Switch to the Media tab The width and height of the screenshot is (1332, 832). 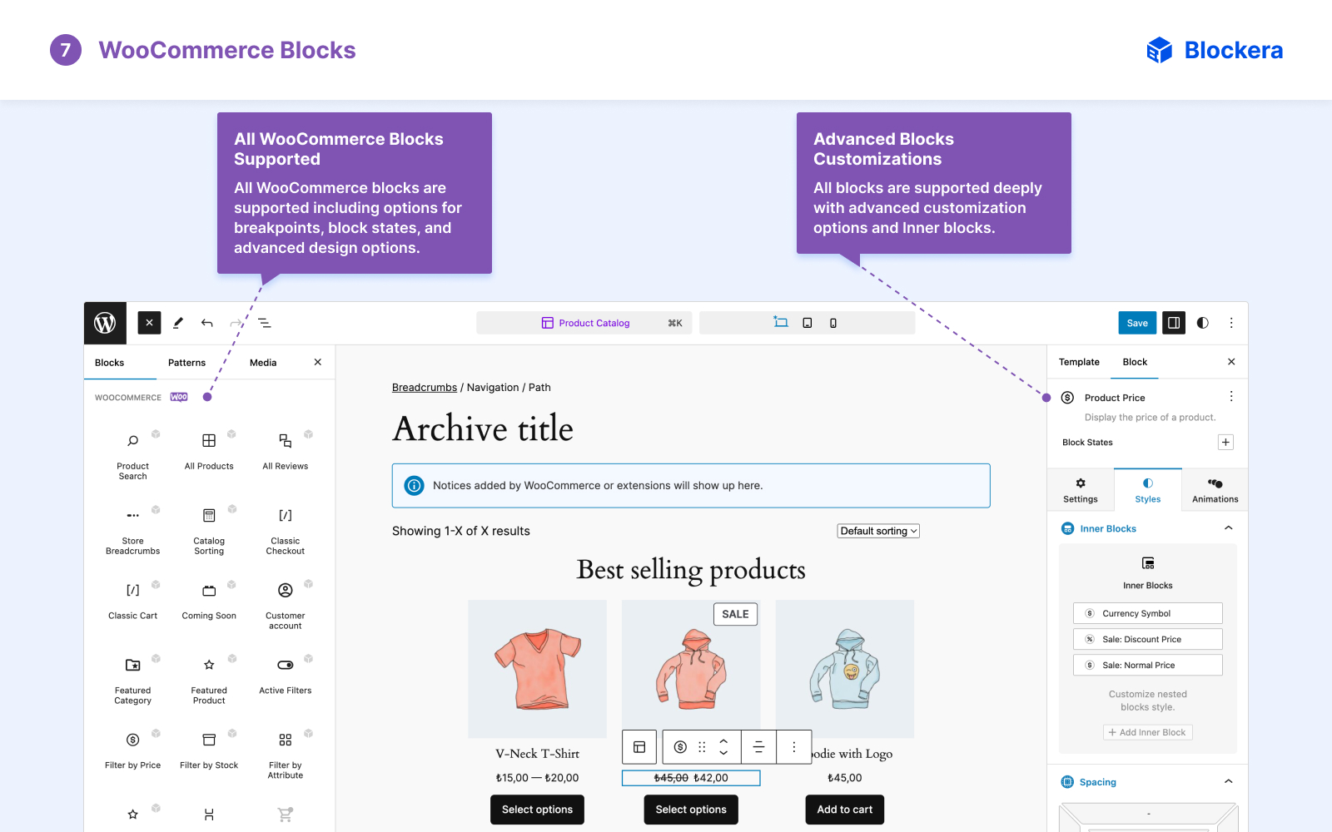click(263, 363)
